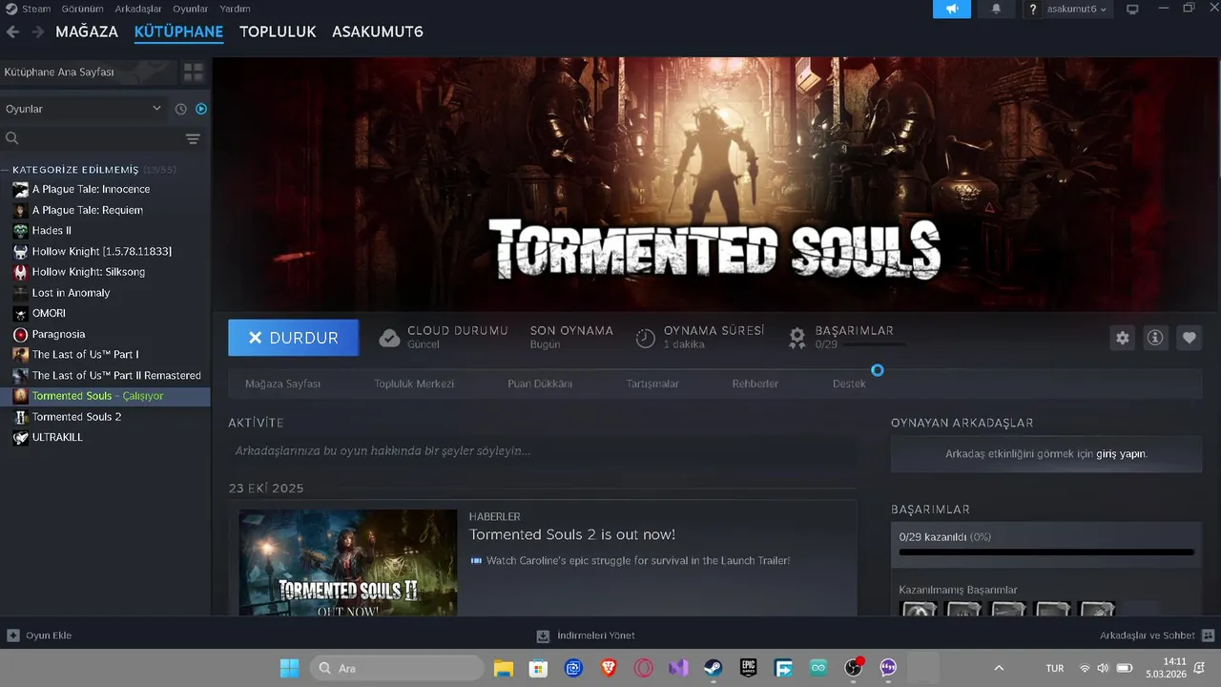Open friends and chat grid icon
The height and width of the screenshot is (687, 1221).
1208,635
